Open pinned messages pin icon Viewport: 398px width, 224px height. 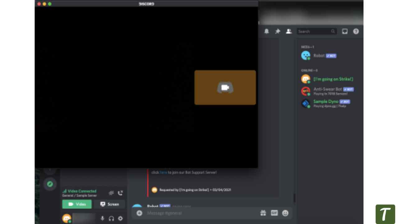point(278,31)
